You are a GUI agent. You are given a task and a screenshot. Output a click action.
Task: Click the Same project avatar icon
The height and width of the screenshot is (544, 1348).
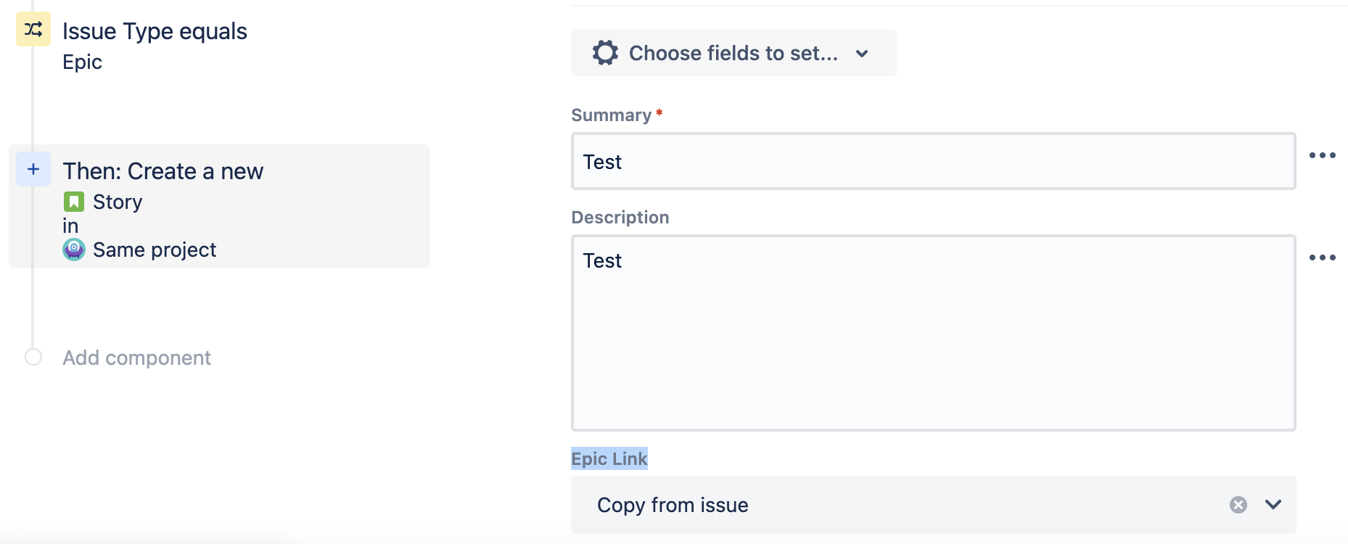click(74, 250)
